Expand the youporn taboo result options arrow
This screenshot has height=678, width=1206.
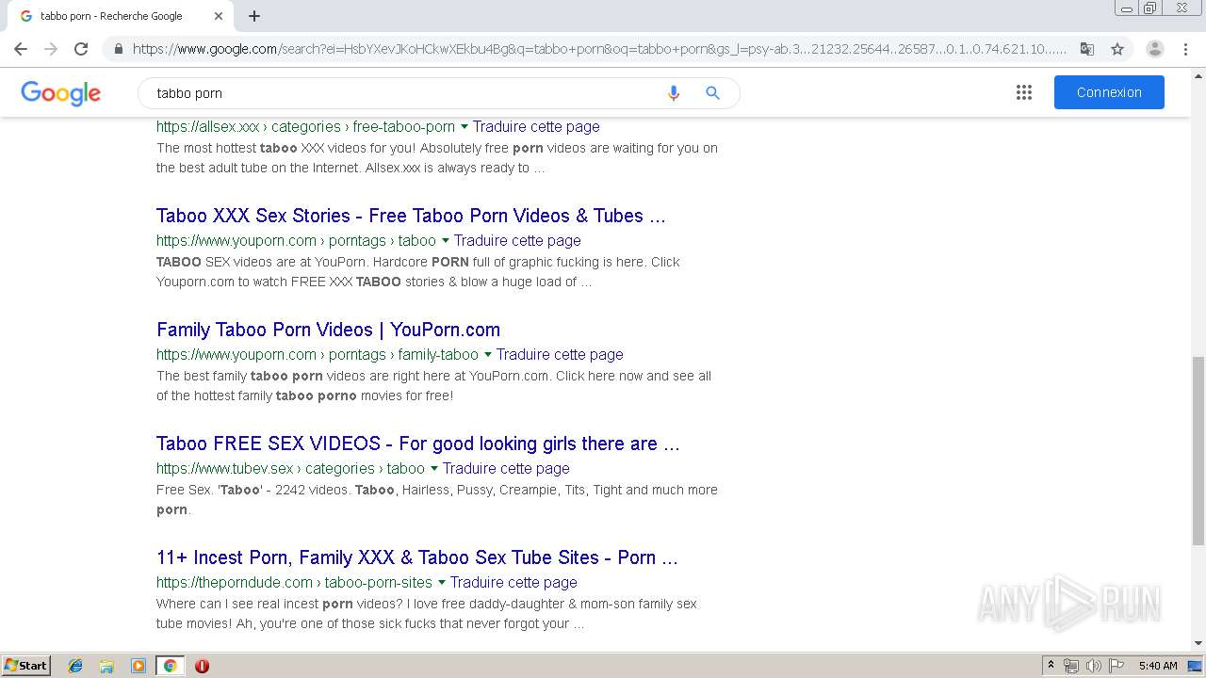(x=445, y=241)
